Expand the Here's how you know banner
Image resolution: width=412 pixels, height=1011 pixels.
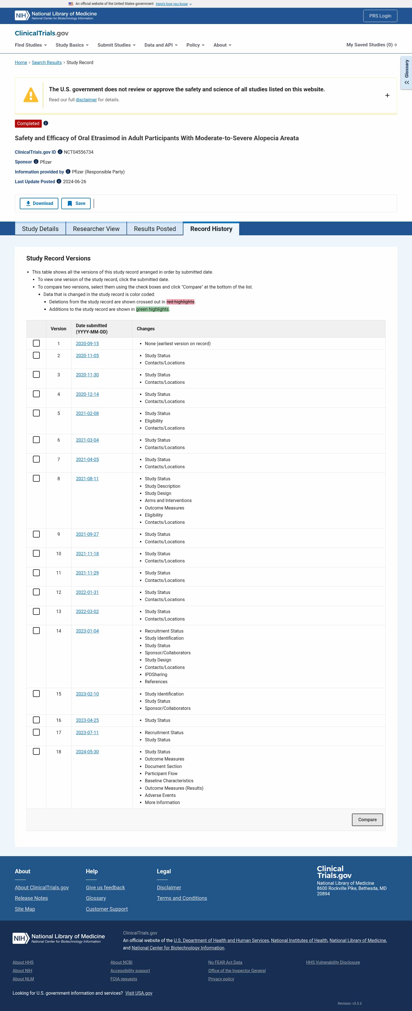tap(173, 3)
